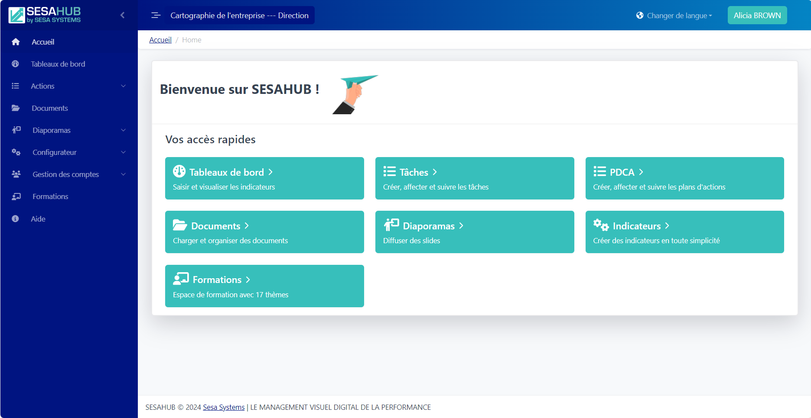Image resolution: width=811 pixels, height=418 pixels.
Task: Collapse the sidebar with the left chevron
Action: (x=122, y=15)
